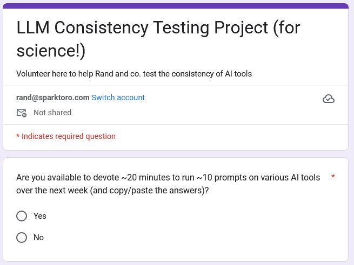Click the lavender gap between the two cards
354x265 pixels.
pos(176,154)
